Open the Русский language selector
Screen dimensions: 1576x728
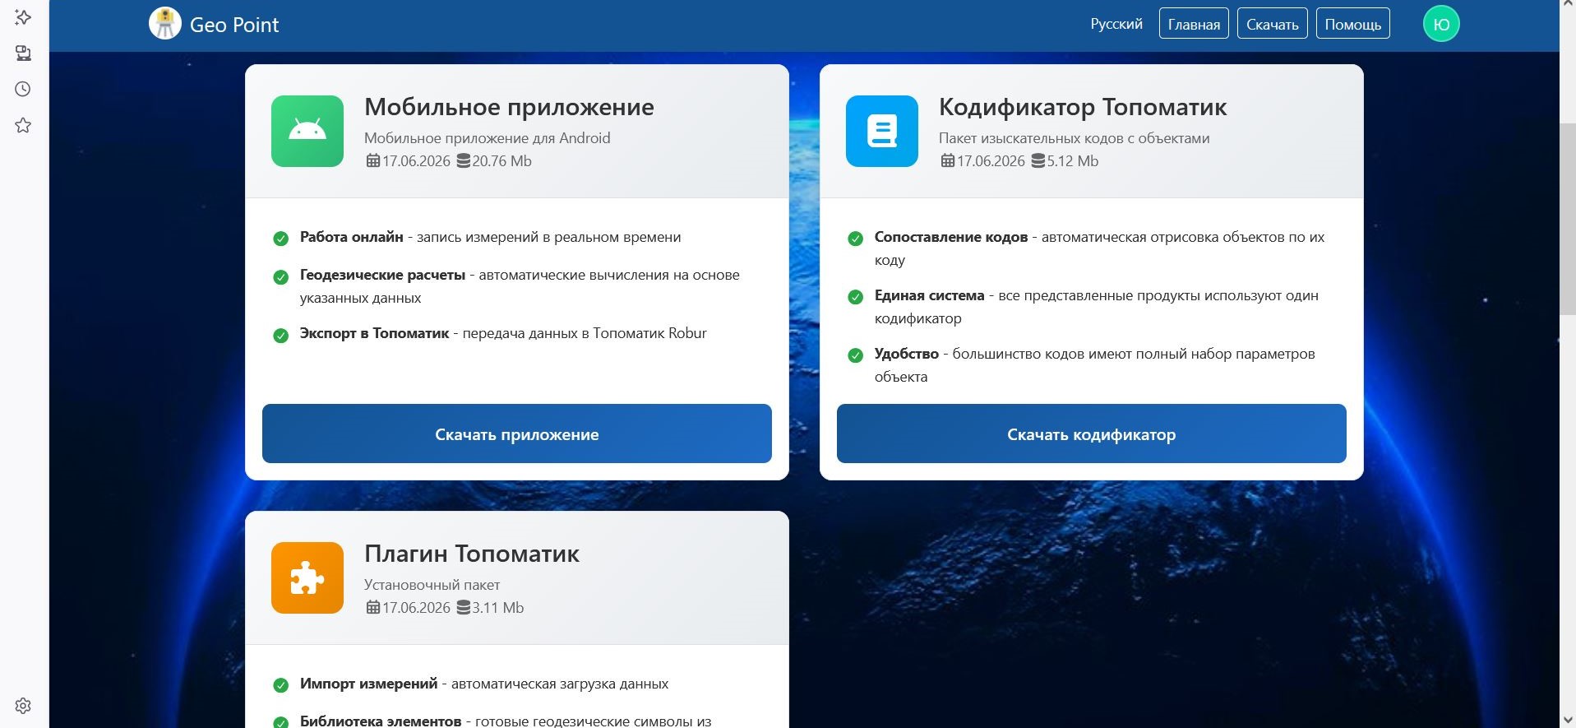pyautogui.click(x=1116, y=24)
